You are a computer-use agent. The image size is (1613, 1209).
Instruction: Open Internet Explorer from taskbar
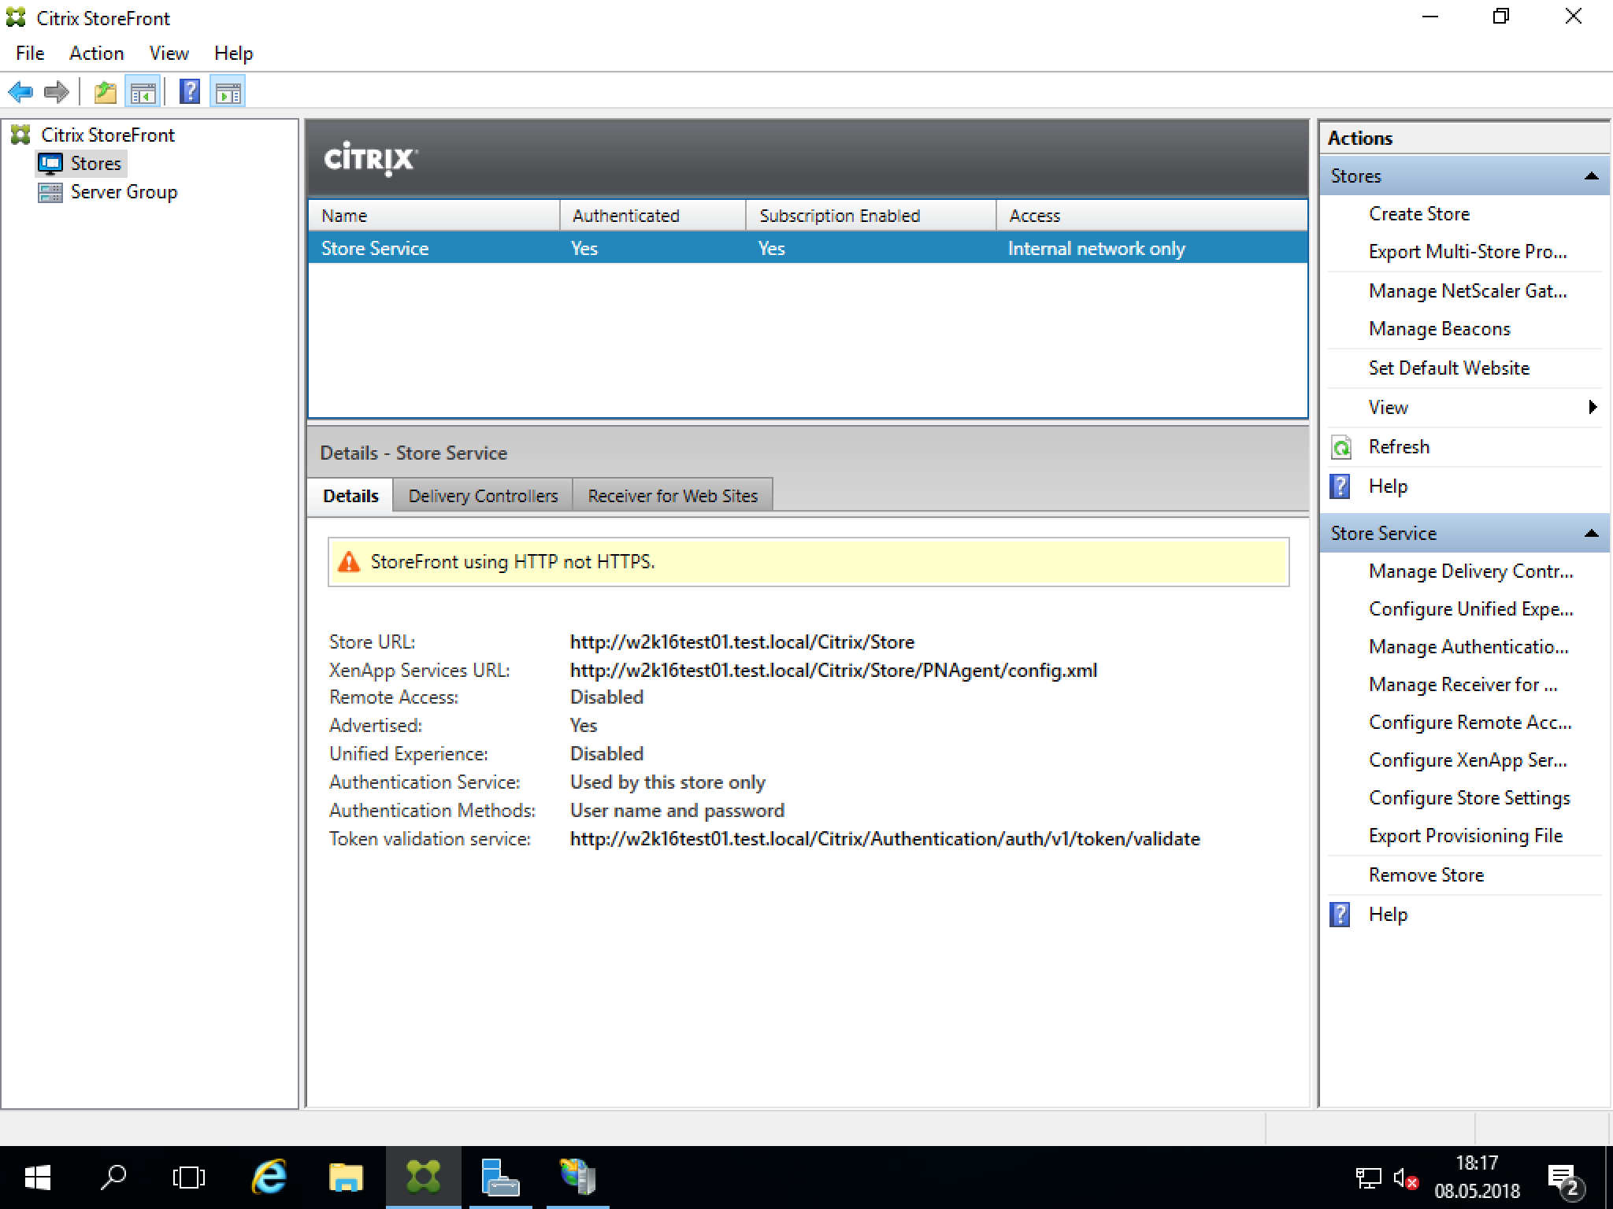[269, 1178]
